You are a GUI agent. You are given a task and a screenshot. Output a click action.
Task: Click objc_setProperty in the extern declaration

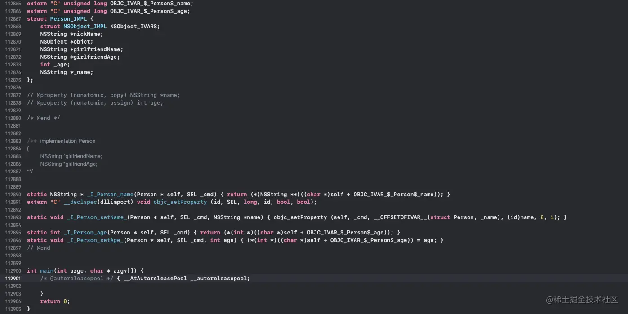coord(180,202)
